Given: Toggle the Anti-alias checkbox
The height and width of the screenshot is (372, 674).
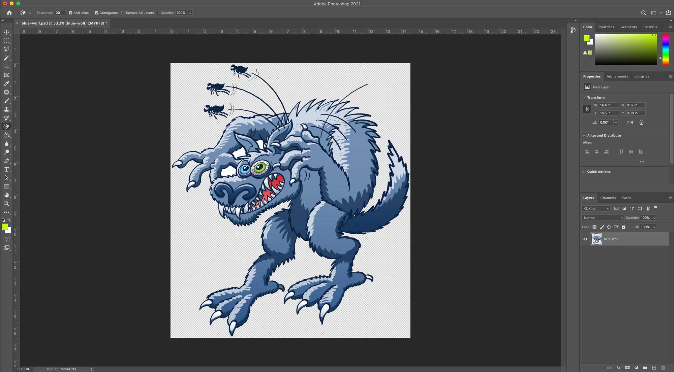Looking at the screenshot, I should (x=70, y=13).
